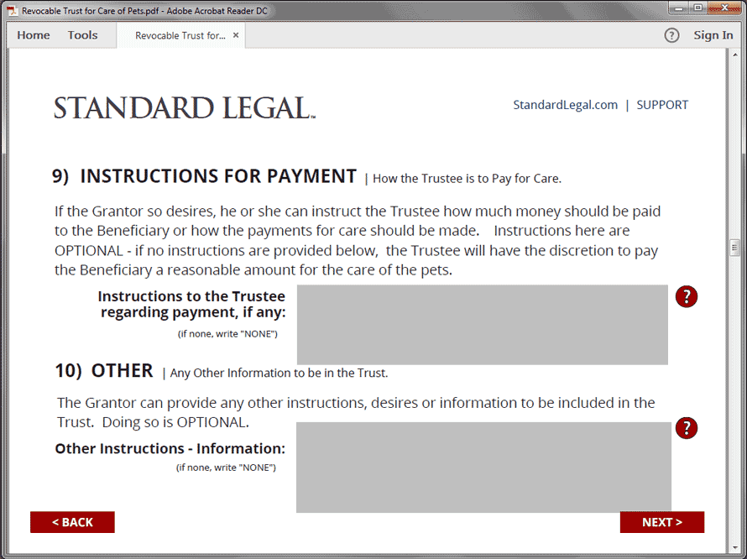
Task: Switch to the Home tab
Action: (34, 35)
